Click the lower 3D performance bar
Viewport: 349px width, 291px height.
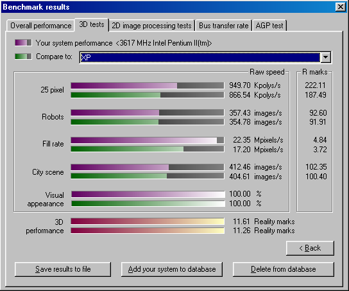point(148,231)
